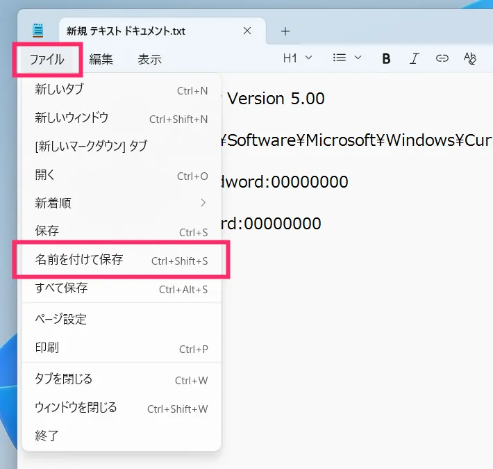The height and width of the screenshot is (469, 493).
Task: Choose ウィンドウを閉じる
Action: pyautogui.click(x=122, y=408)
